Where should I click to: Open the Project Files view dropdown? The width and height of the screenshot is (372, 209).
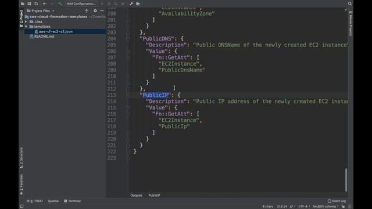pyautogui.click(x=41, y=11)
